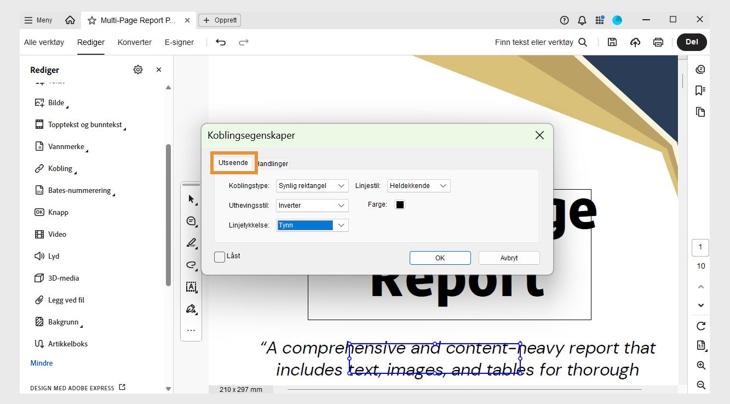Open Design med Adobe Express link
The image size is (730, 404).
point(78,388)
